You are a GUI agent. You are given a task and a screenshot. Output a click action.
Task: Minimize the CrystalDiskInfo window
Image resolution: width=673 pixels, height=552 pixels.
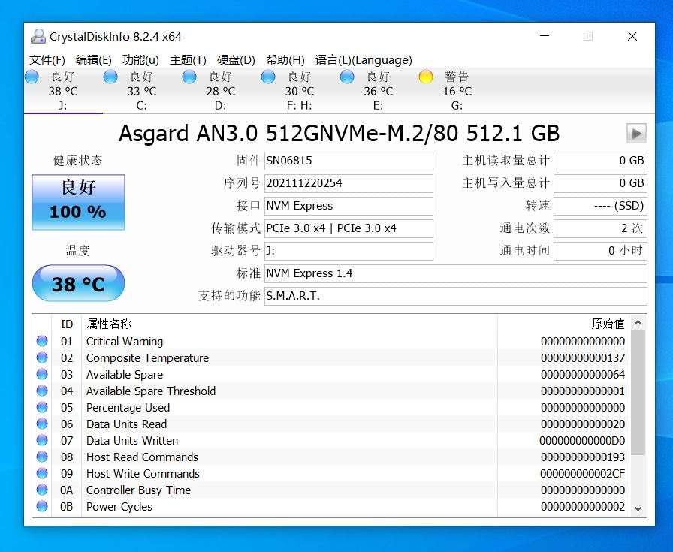click(545, 36)
